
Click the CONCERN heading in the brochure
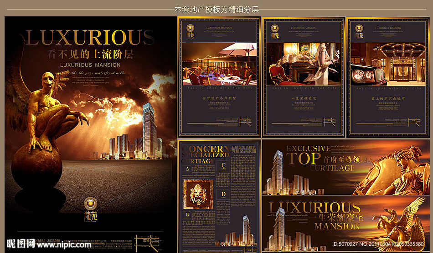pyautogui.click(x=206, y=149)
